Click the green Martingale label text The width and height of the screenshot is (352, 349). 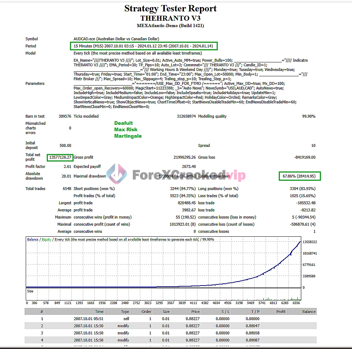(128, 136)
